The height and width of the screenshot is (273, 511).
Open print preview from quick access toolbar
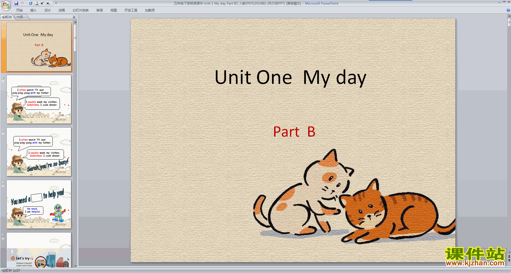tap(36, 3)
